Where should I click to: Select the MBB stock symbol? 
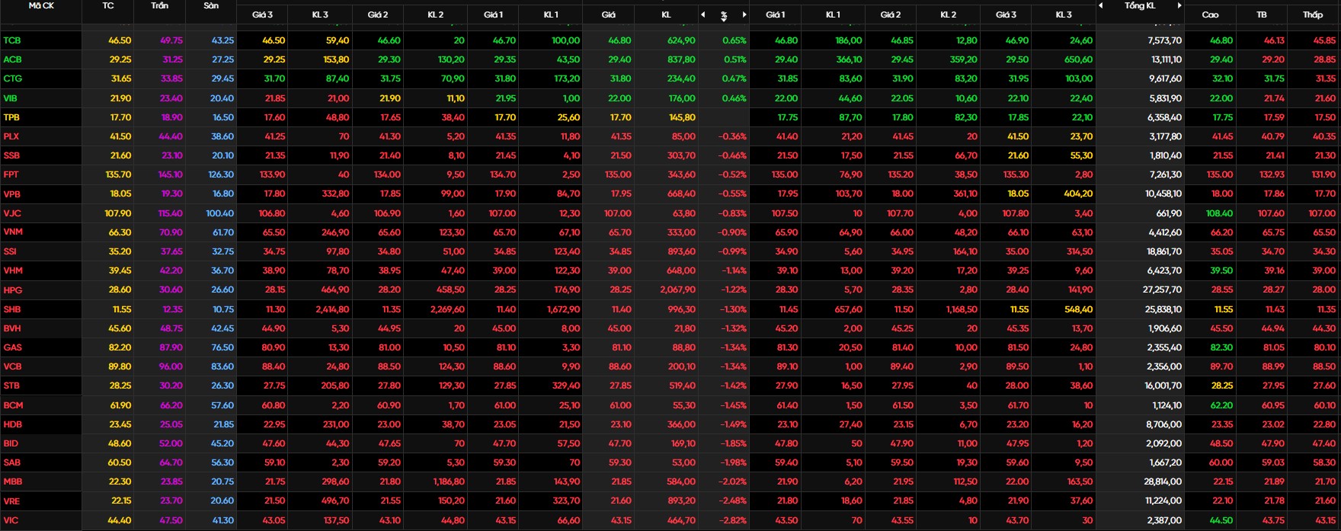coord(12,482)
